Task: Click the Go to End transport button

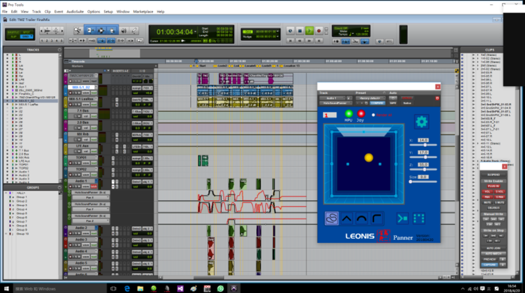Action: (319, 41)
